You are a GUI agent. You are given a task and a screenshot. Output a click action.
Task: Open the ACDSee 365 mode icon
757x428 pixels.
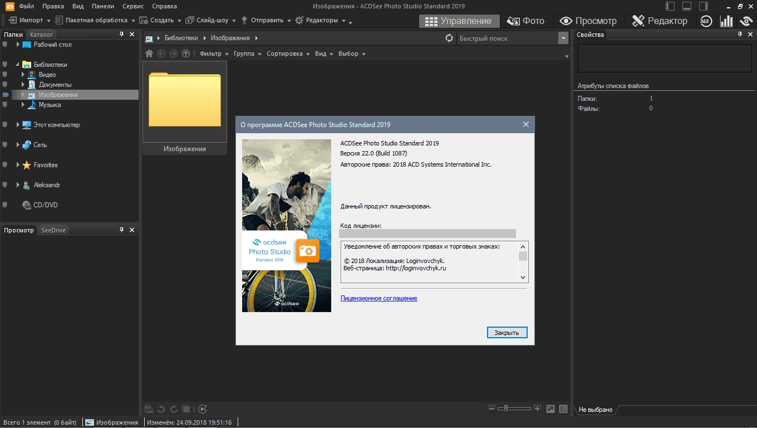coord(706,21)
